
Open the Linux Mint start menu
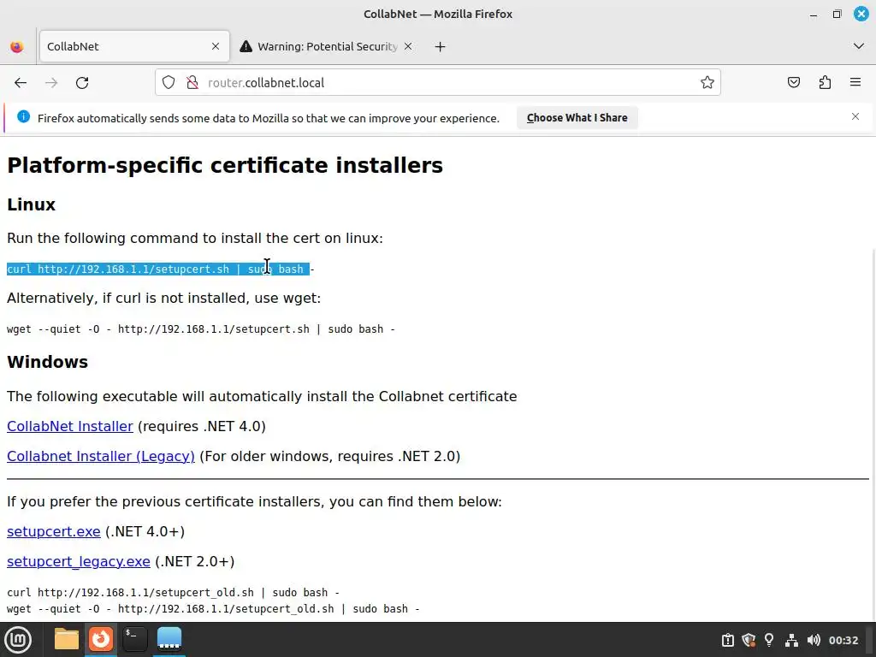19,639
